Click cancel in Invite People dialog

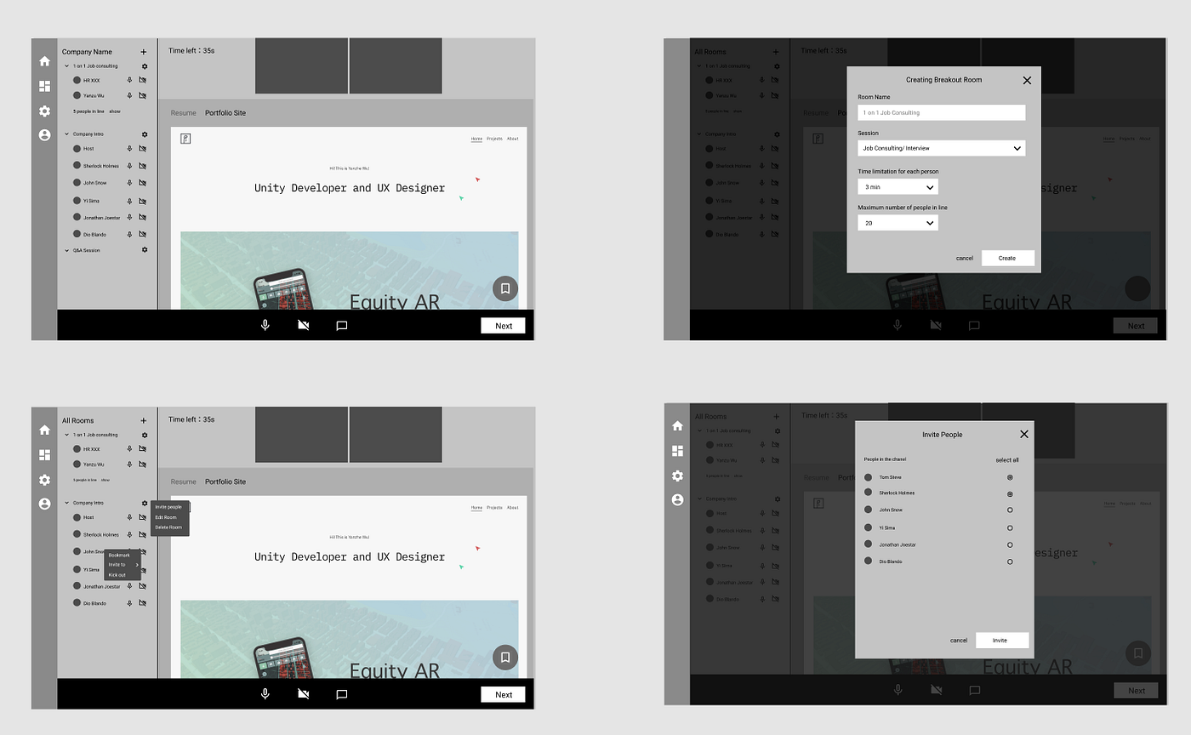(x=959, y=641)
